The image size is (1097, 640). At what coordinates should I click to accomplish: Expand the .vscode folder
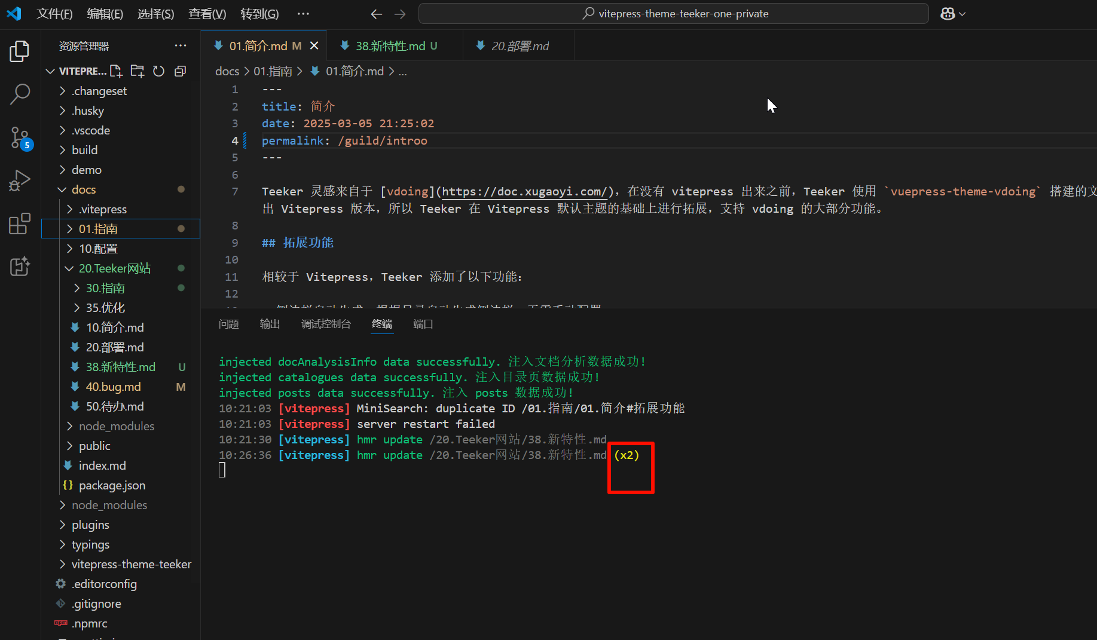[121, 130]
